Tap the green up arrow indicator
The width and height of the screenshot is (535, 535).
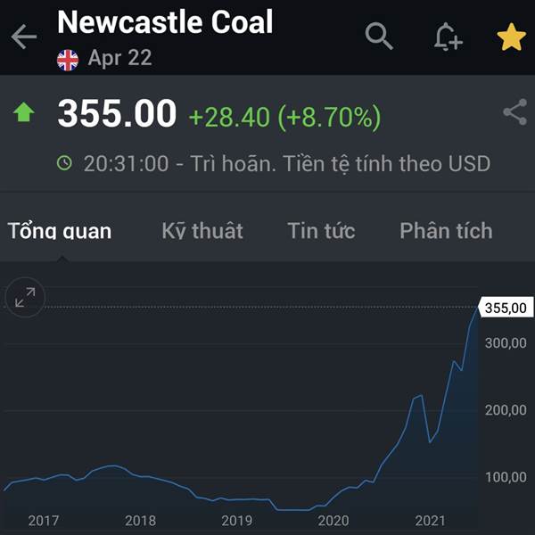[x=23, y=112]
